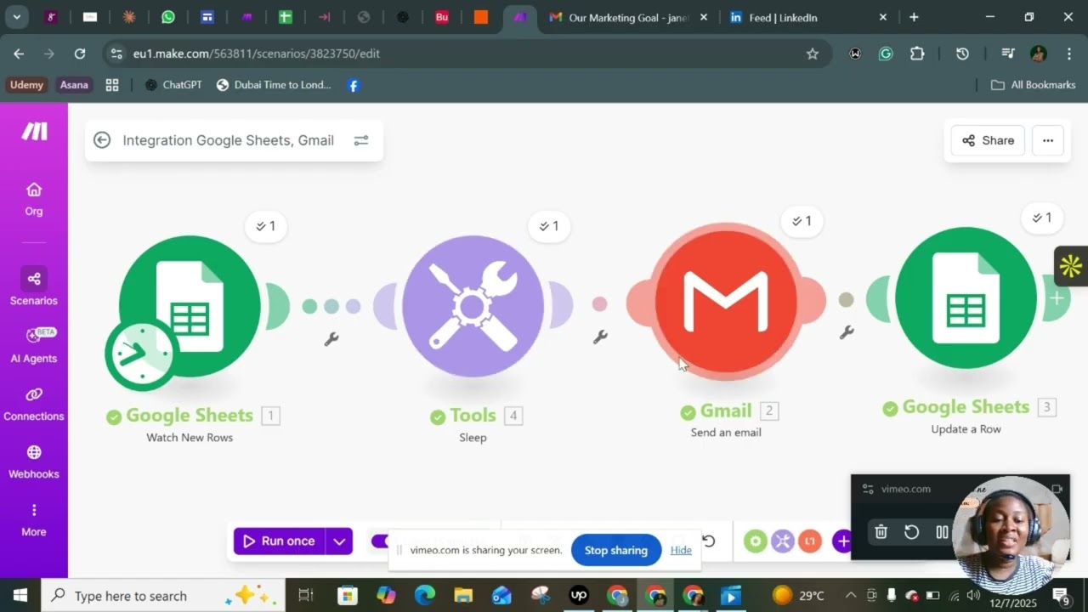
Task: Click the undo arrow in bottom toolbar
Action: tap(708, 541)
